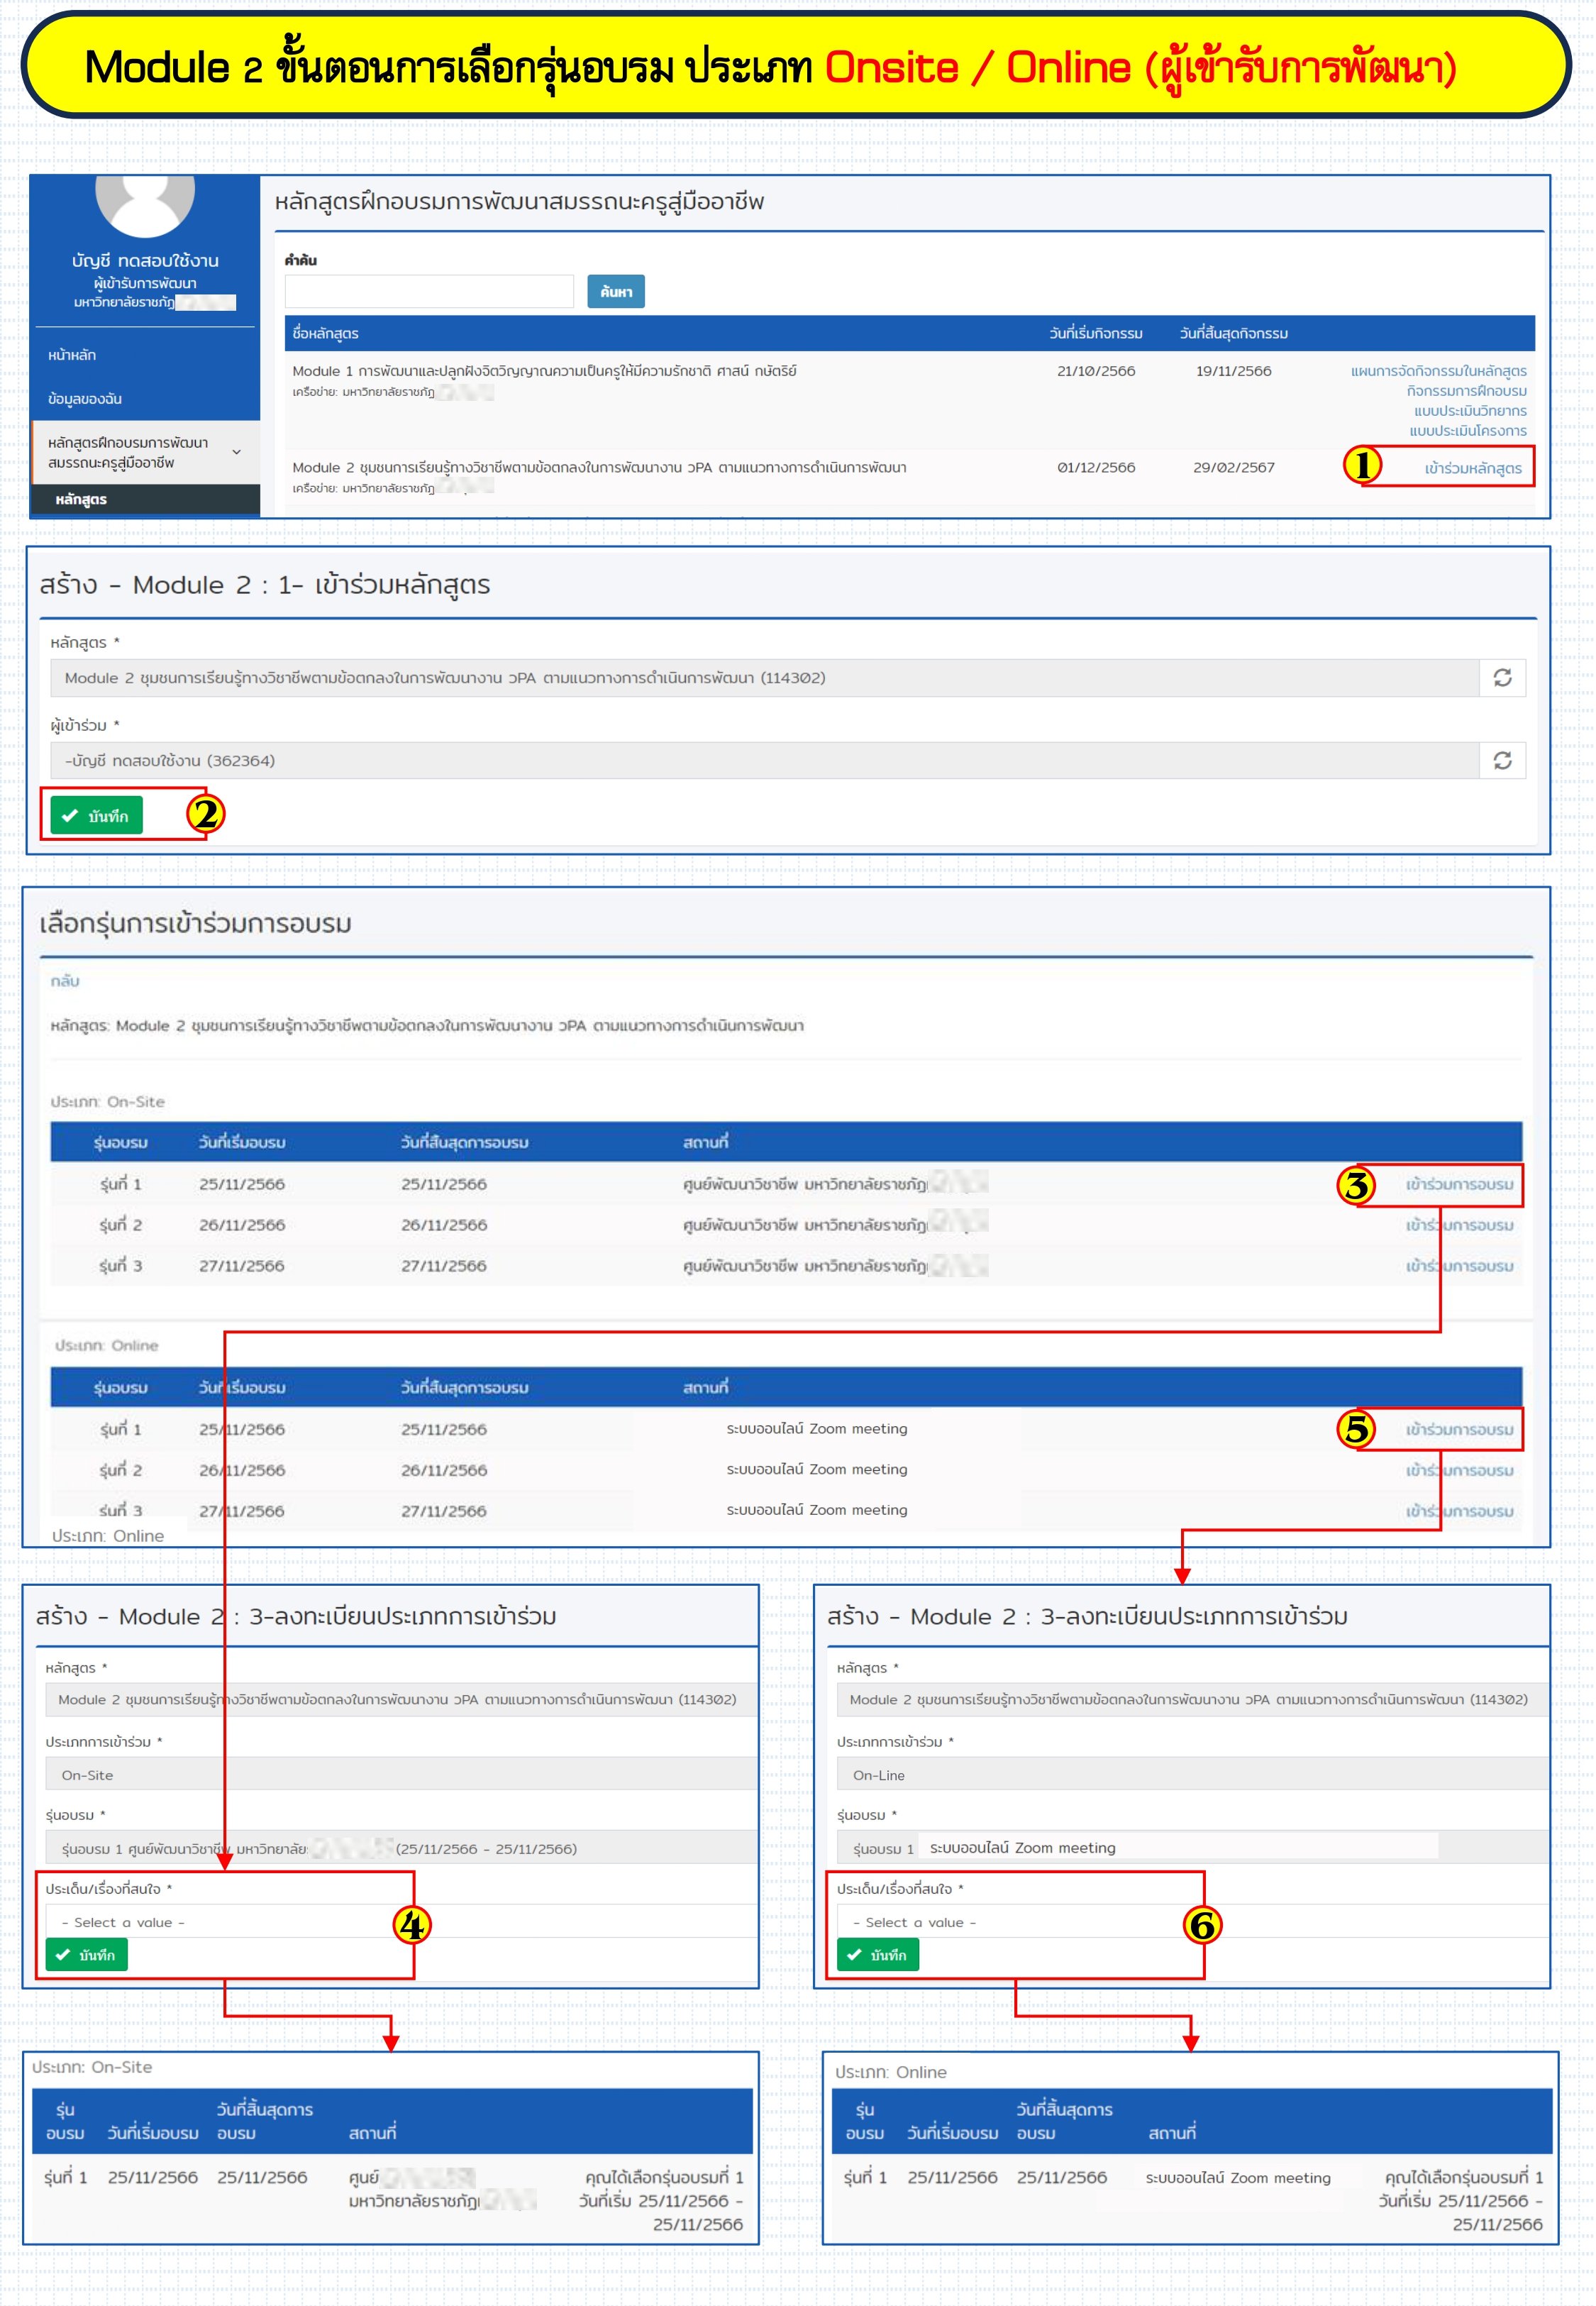Select the หลักสูตร sidebar submenu item
The image size is (1596, 2306).
(x=81, y=499)
